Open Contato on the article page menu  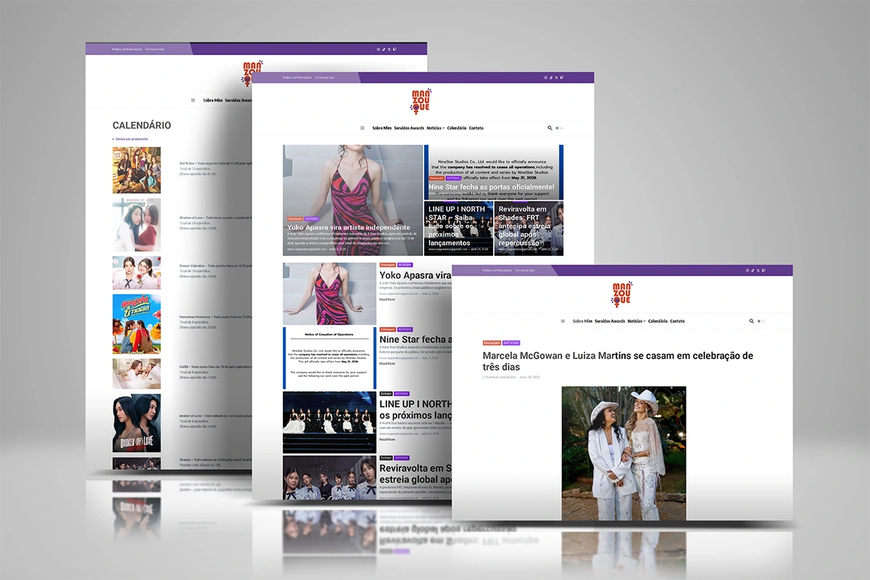pyautogui.click(x=678, y=321)
